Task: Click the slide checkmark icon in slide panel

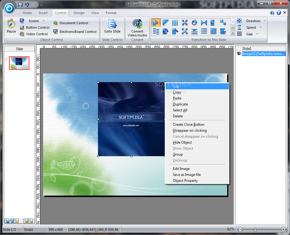Action: point(16,221)
